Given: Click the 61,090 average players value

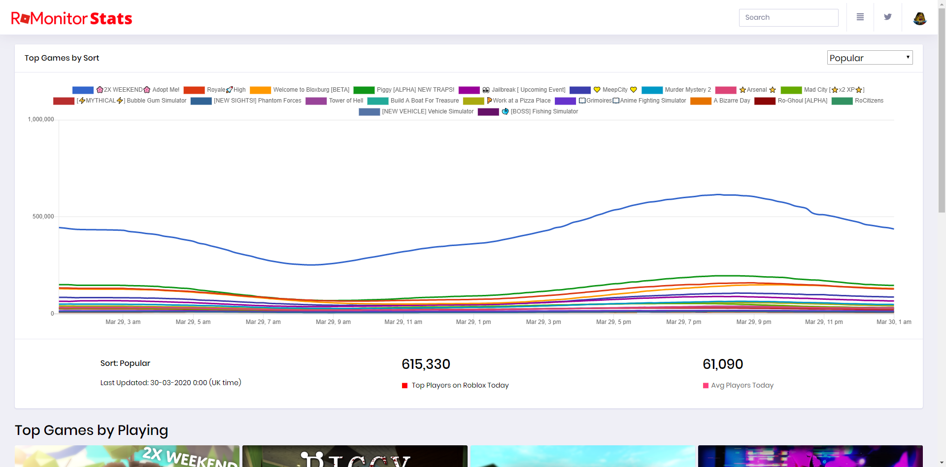Looking at the screenshot, I should [723, 364].
